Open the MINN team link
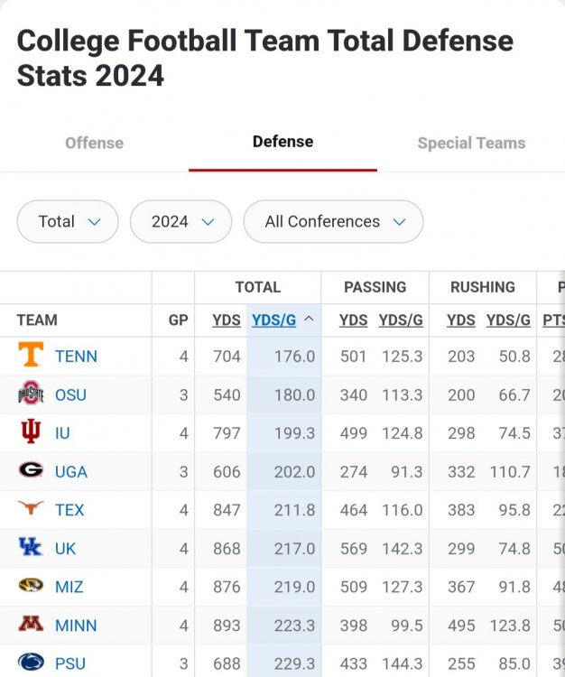This screenshot has height=677, width=565. pos(76,625)
